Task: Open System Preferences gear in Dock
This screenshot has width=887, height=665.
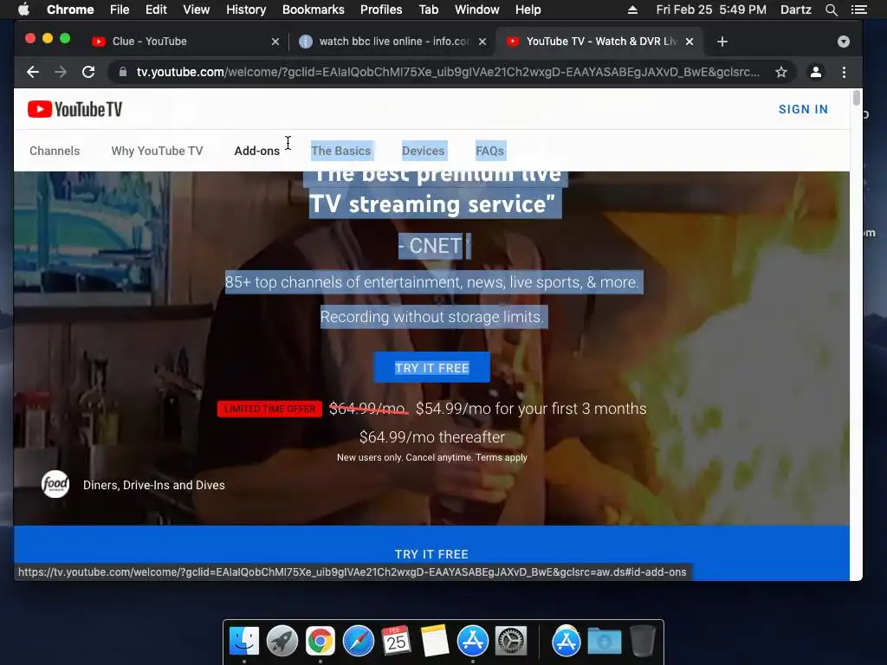Action: click(x=511, y=641)
